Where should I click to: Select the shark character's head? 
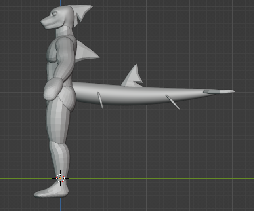57,17
